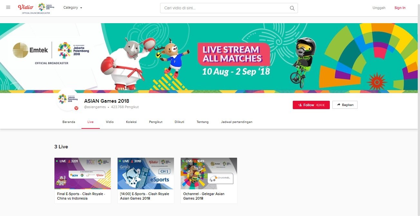Click 'Ochannel - Gelegar Asian Games 2018' title
The width and height of the screenshot is (420, 216).
204,196
